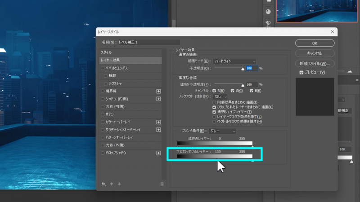Open 描画モード dropdown showing ハードライト
The height and width of the screenshot is (202, 360).
click(x=234, y=61)
